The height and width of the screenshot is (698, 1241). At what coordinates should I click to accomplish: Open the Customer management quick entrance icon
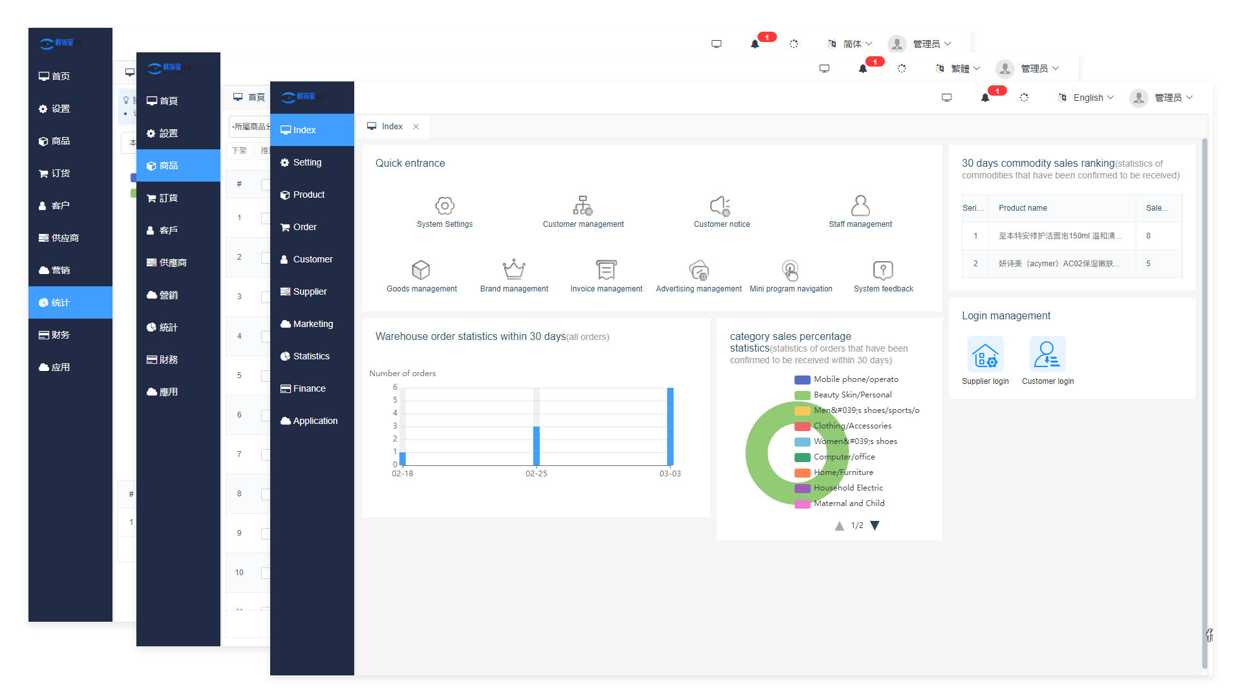point(583,206)
